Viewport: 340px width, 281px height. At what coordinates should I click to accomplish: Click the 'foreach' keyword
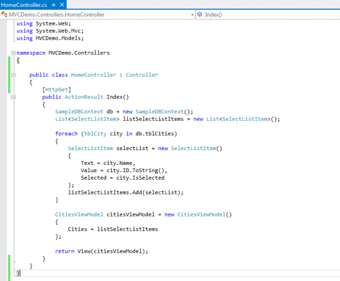coord(66,134)
